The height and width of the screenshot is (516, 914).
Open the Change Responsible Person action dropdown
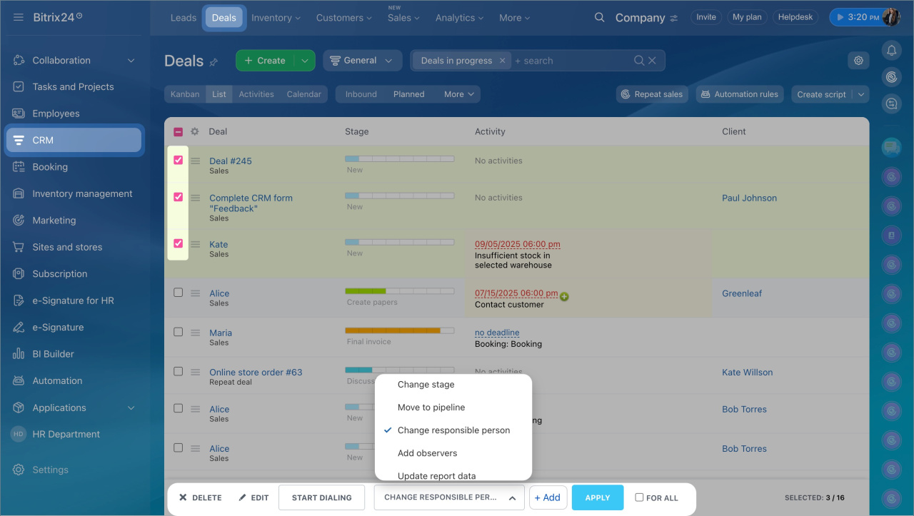[448, 497]
